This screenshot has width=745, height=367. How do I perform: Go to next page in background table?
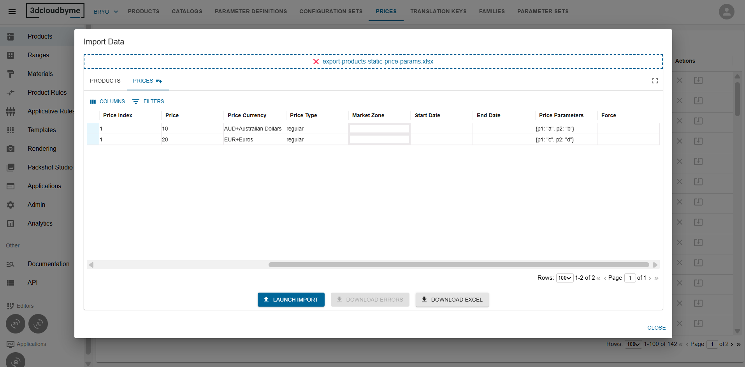pyautogui.click(x=732, y=344)
